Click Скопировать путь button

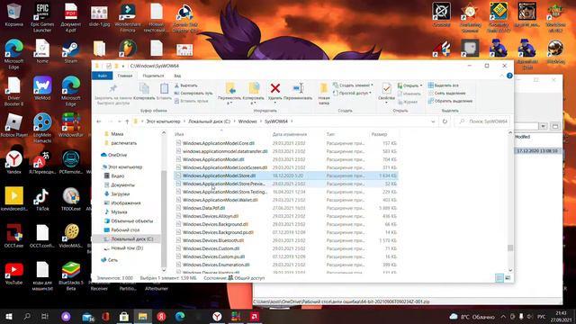point(193,93)
